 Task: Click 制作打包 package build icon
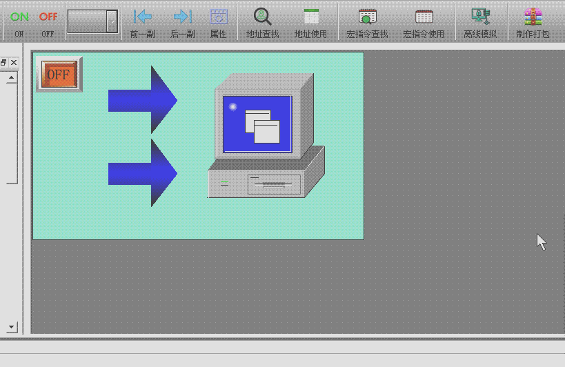point(533,21)
